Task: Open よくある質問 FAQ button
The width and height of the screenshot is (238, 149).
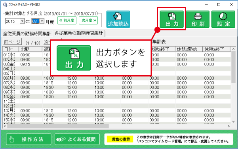Action: [x=77, y=139]
